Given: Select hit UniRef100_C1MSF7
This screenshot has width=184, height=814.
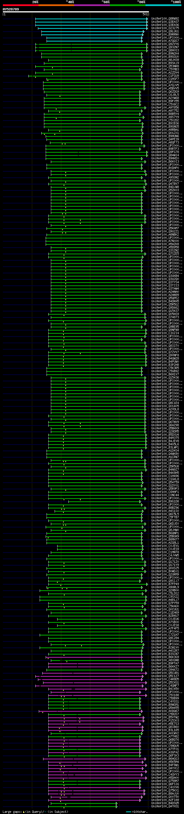Looking at the screenshot, I should point(165,79).
